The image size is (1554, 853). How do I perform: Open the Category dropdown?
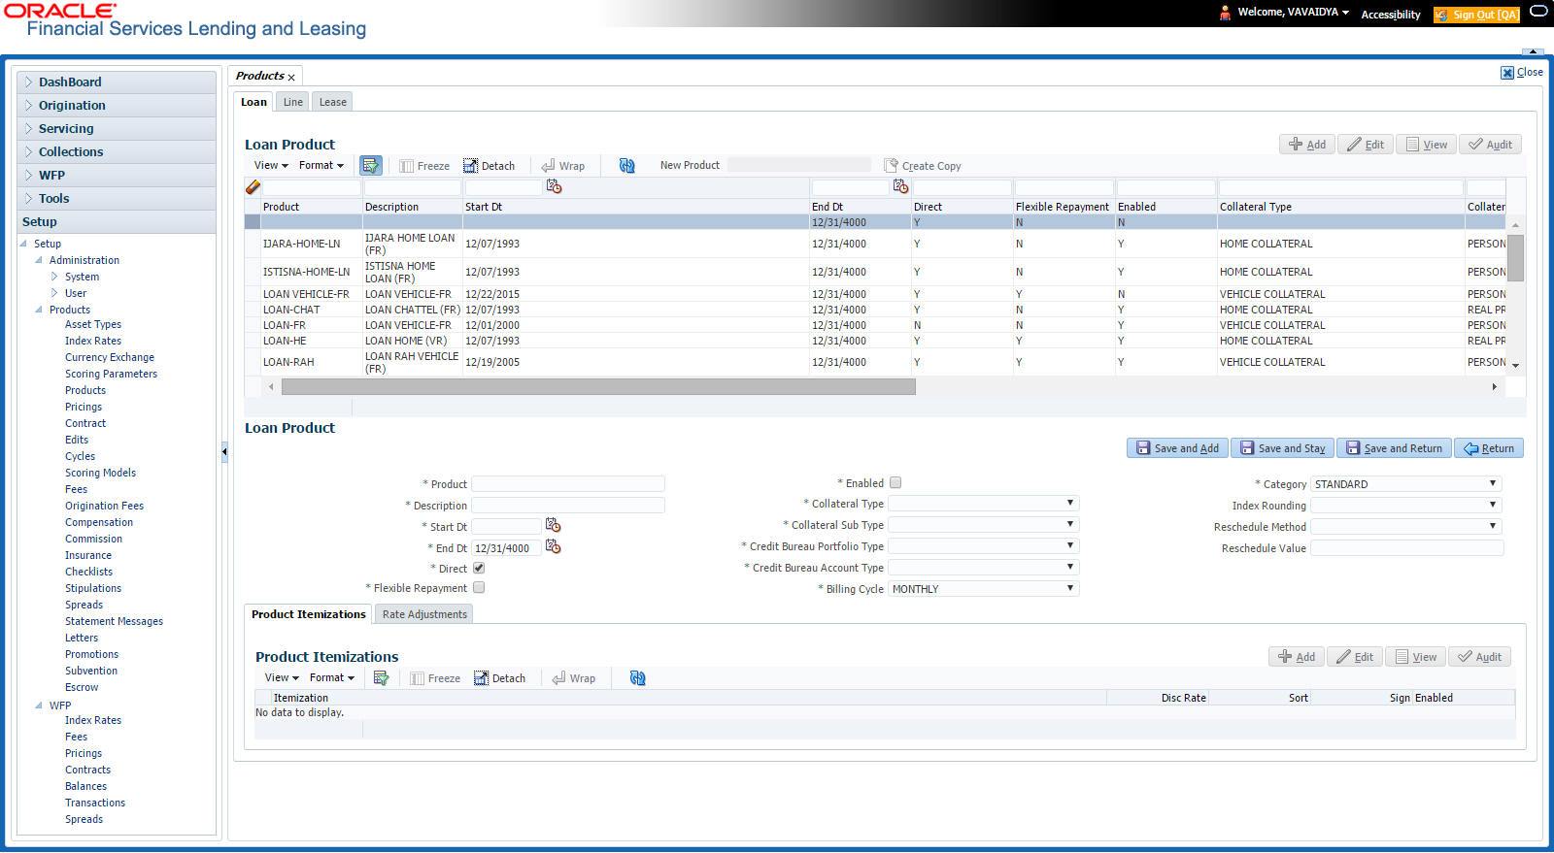coord(1405,484)
